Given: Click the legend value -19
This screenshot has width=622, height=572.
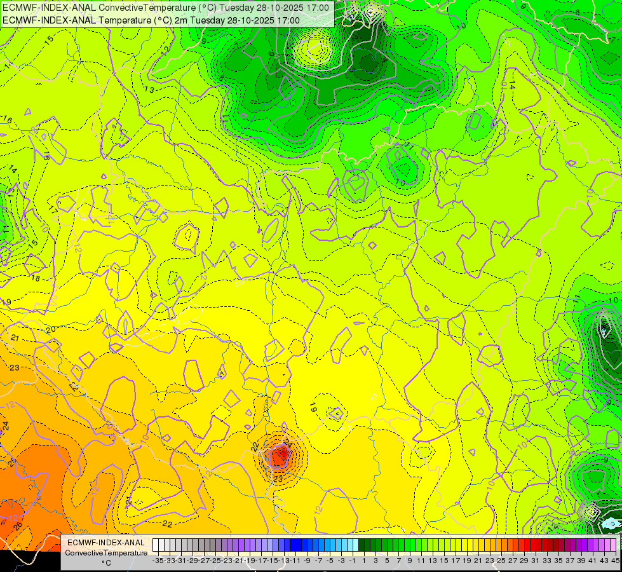Looking at the screenshot, I should point(250,561).
